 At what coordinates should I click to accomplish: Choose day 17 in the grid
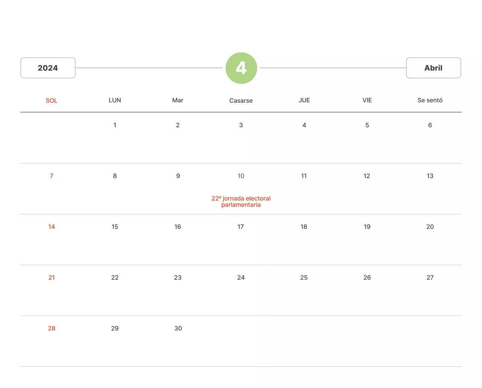pos(241,227)
